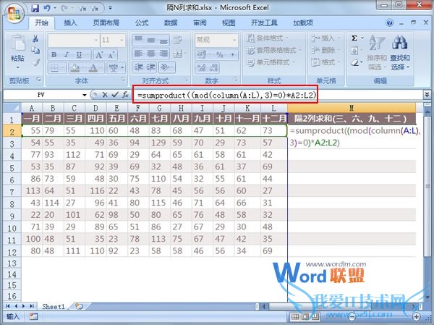The width and height of the screenshot is (434, 325).
Task: Switch to the 页面布局 tab
Action: pyautogui.click(x=106, y=22)
